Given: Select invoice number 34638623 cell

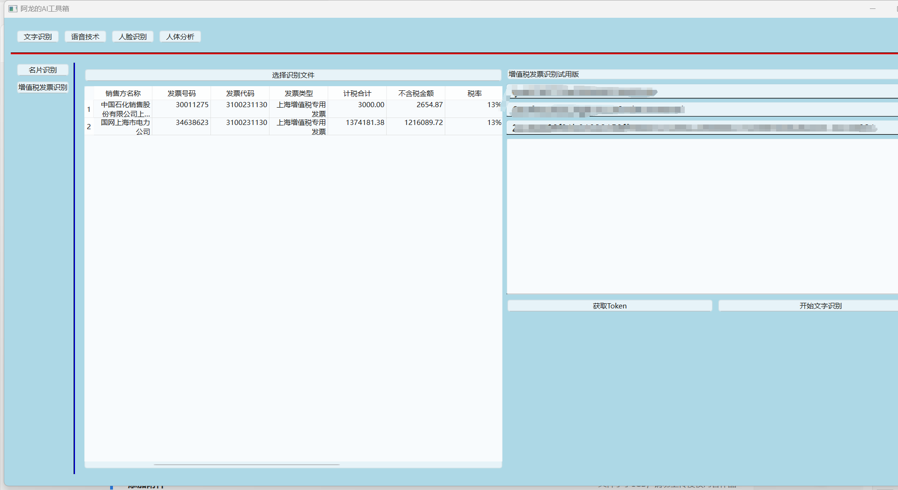Looking at the screenshot, I should pyautogui.click(x=181, y=126).
